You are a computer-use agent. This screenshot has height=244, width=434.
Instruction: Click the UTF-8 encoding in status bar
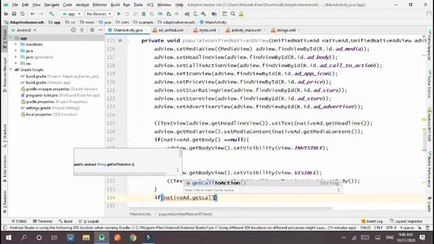pos(391,228)
